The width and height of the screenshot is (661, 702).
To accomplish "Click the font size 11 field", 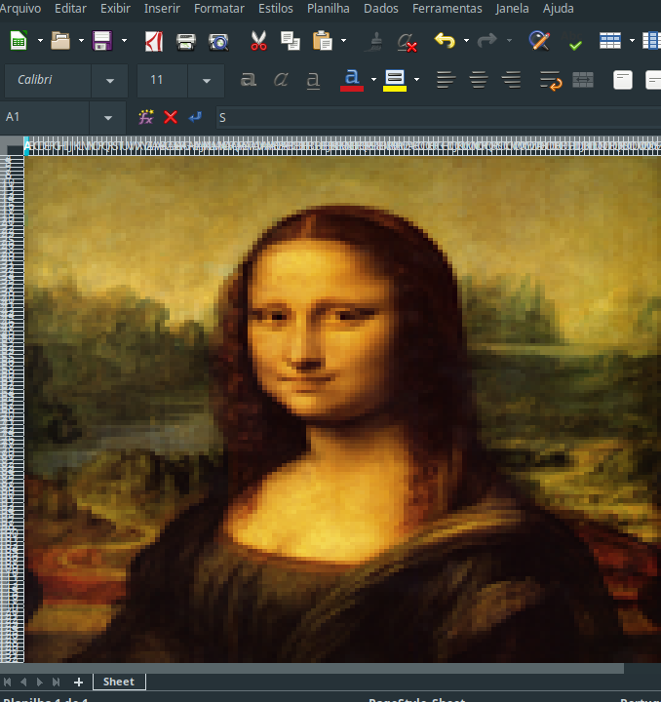I will pos(162,80).
